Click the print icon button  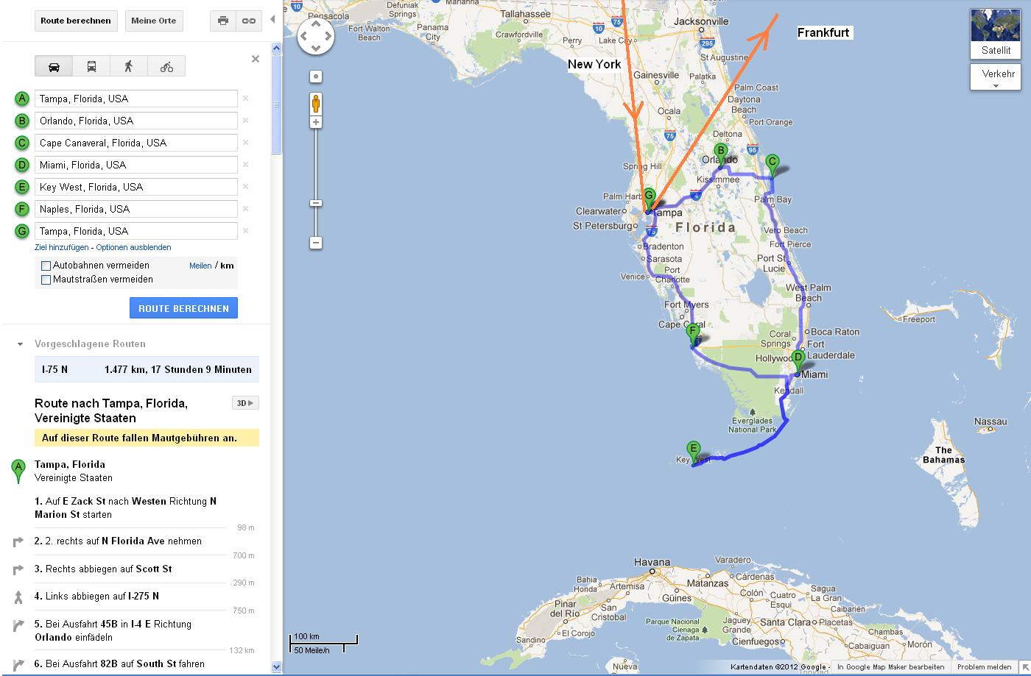[223, 21]
